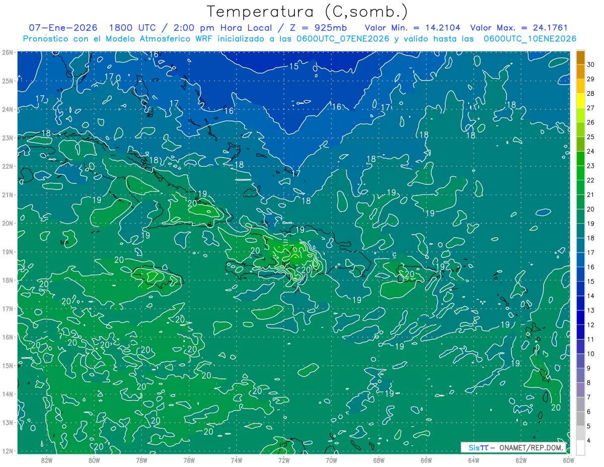Screen dimensions: 604x467
Task: Click the colorbar label 26
Action: (591, 122)
